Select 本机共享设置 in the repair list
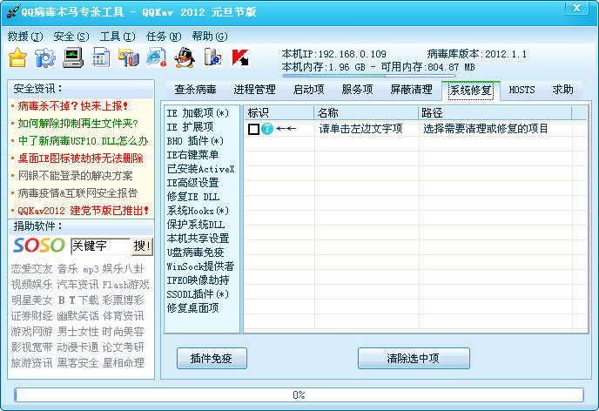The image size is (599, 411). click(198, 239)
